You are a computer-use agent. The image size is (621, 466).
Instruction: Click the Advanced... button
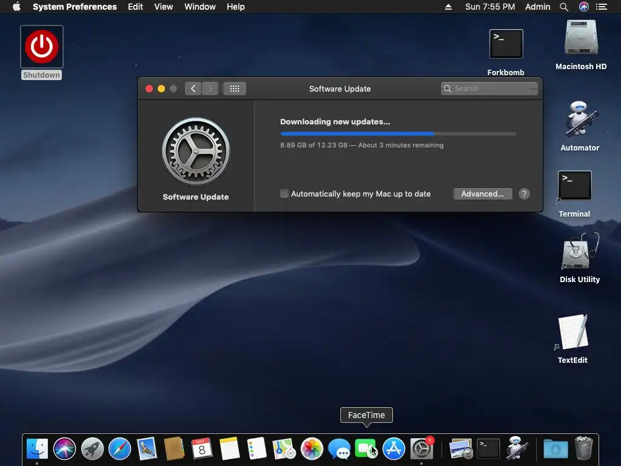[482, 194]
